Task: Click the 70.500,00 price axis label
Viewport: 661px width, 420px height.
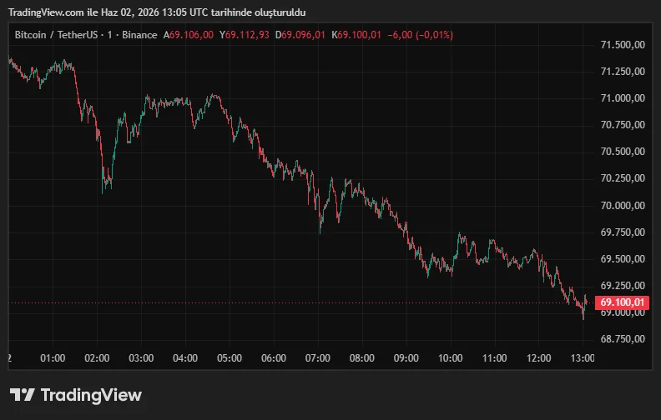Action: (x=623, y=152)
